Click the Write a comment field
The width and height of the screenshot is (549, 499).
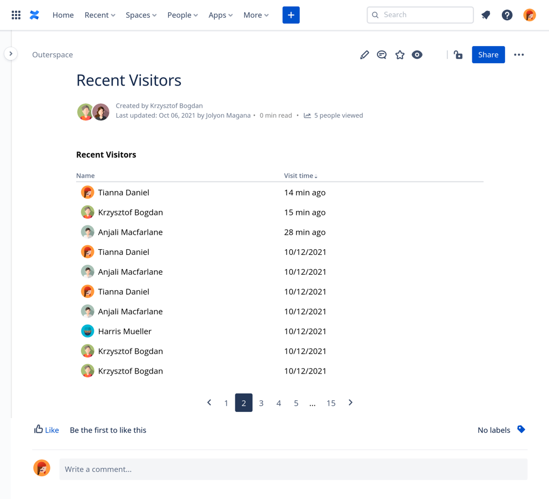(293, 469)
